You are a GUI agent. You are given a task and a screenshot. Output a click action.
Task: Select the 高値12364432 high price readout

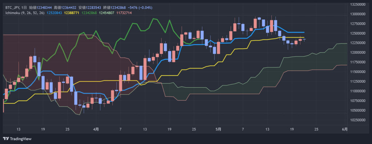(65, 8)
